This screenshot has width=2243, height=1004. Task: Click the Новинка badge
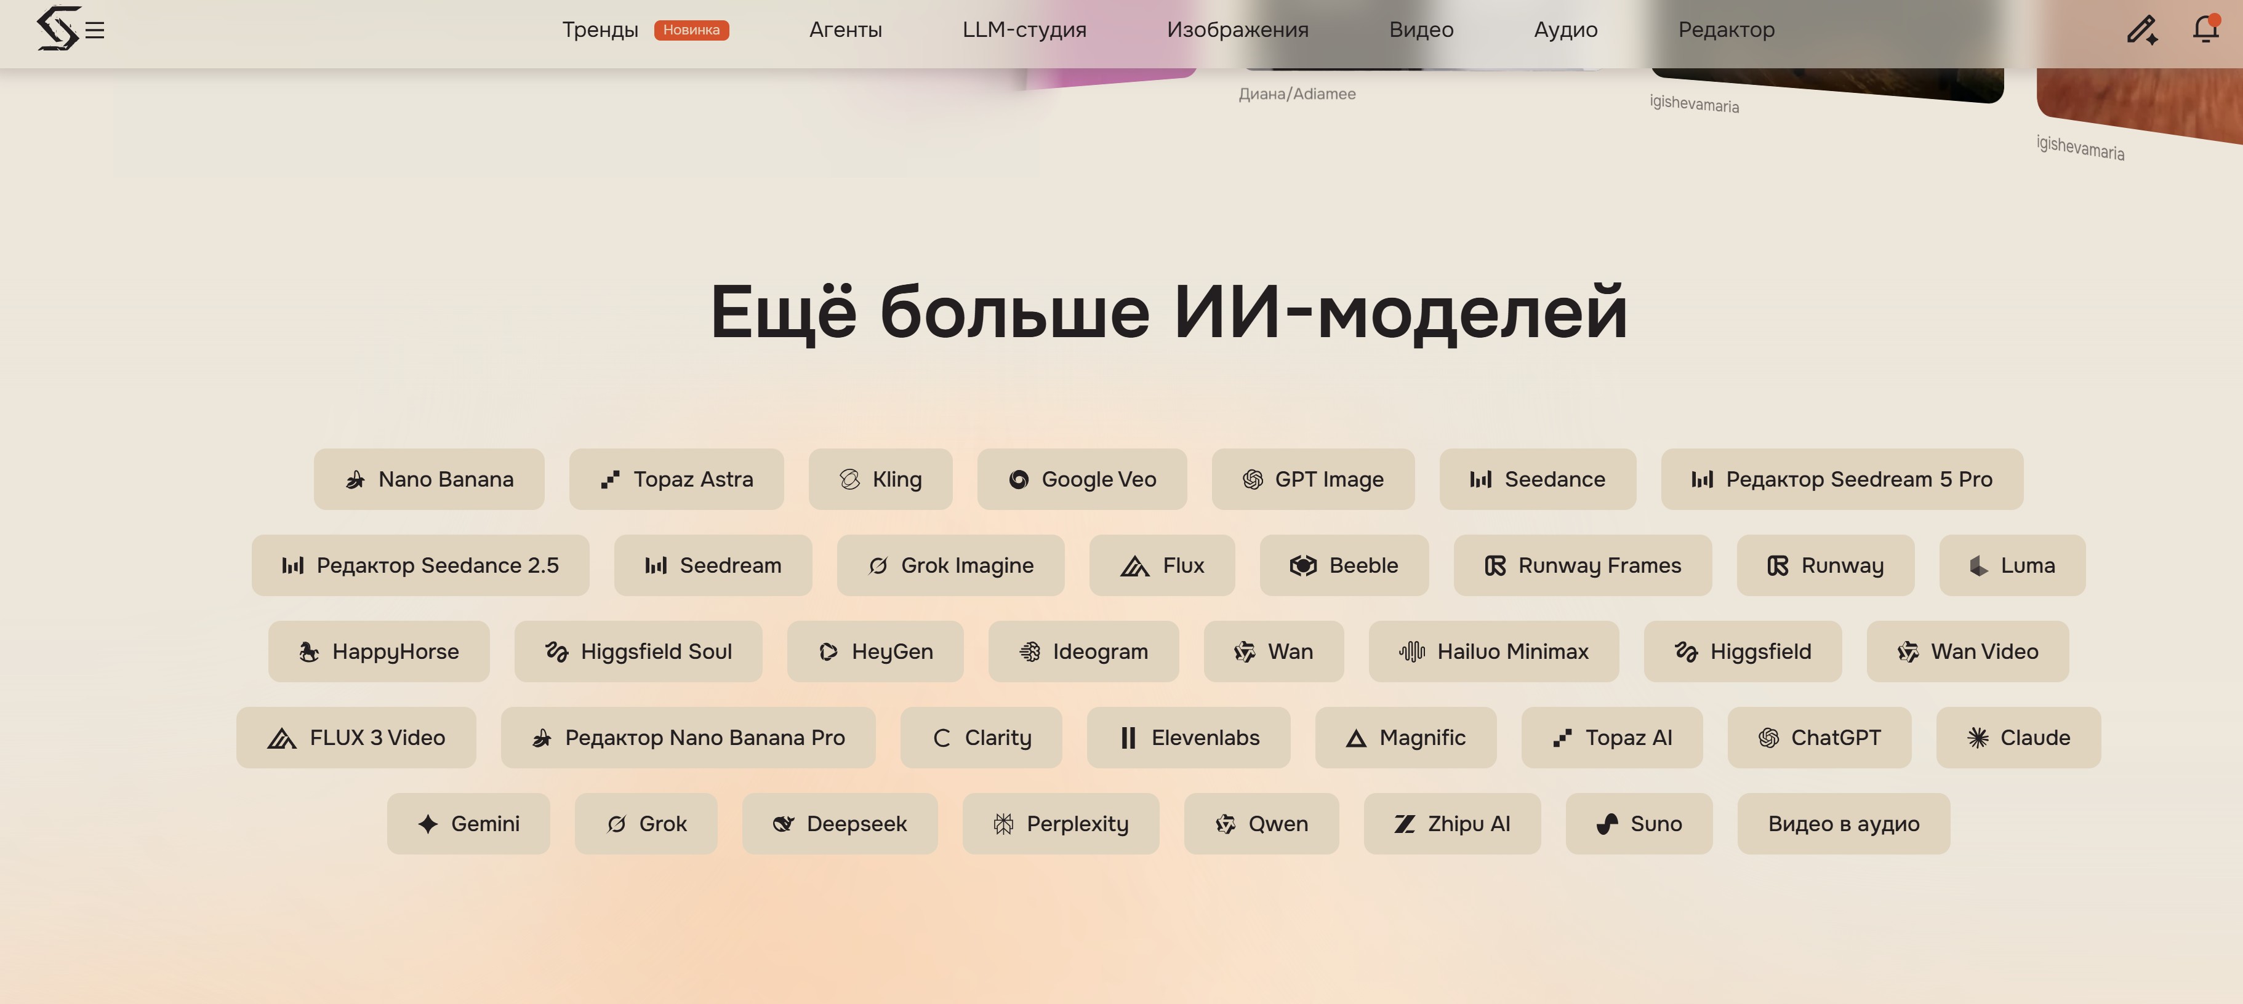(691, 30)
